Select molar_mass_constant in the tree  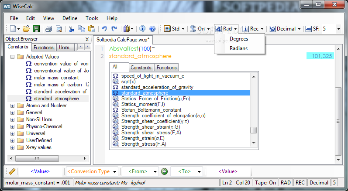click(x=56, y=78)
